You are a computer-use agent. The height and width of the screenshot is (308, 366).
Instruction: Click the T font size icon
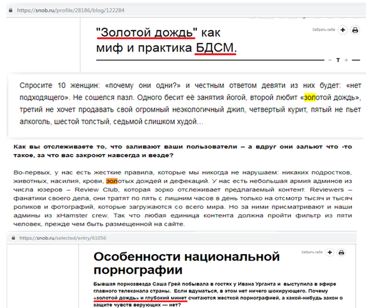point(338,60)
